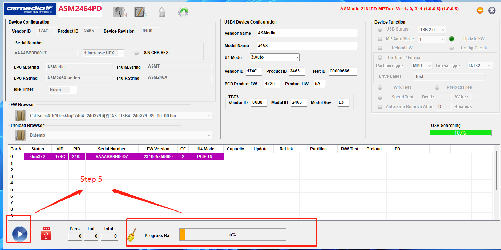Screen dimensions: 501x250
Task: Click the Auto Safe Remove seconds field
Action: (x=444, y=107)
